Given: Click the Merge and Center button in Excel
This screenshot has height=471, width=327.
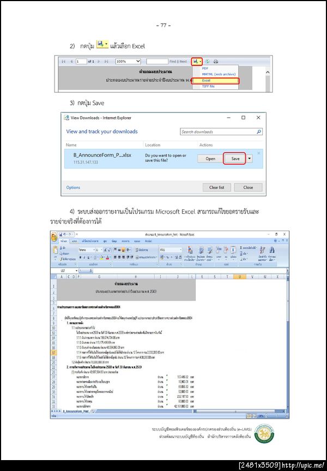Looking at the screenshot, I should tap(146, 257).
